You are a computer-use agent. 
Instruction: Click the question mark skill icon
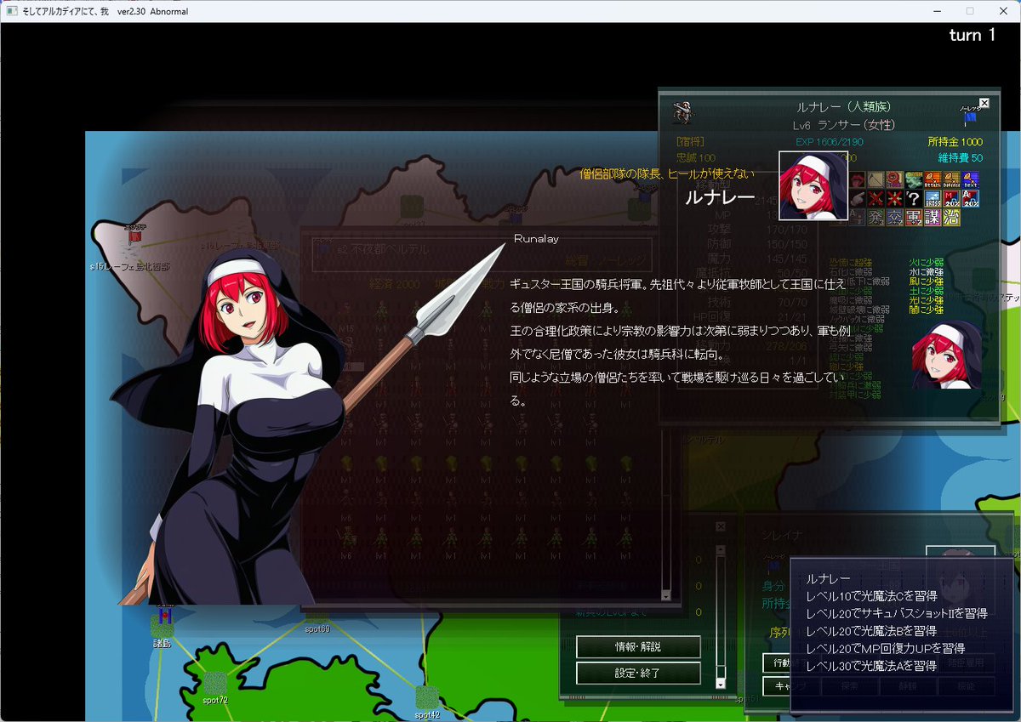coord(914,198)
